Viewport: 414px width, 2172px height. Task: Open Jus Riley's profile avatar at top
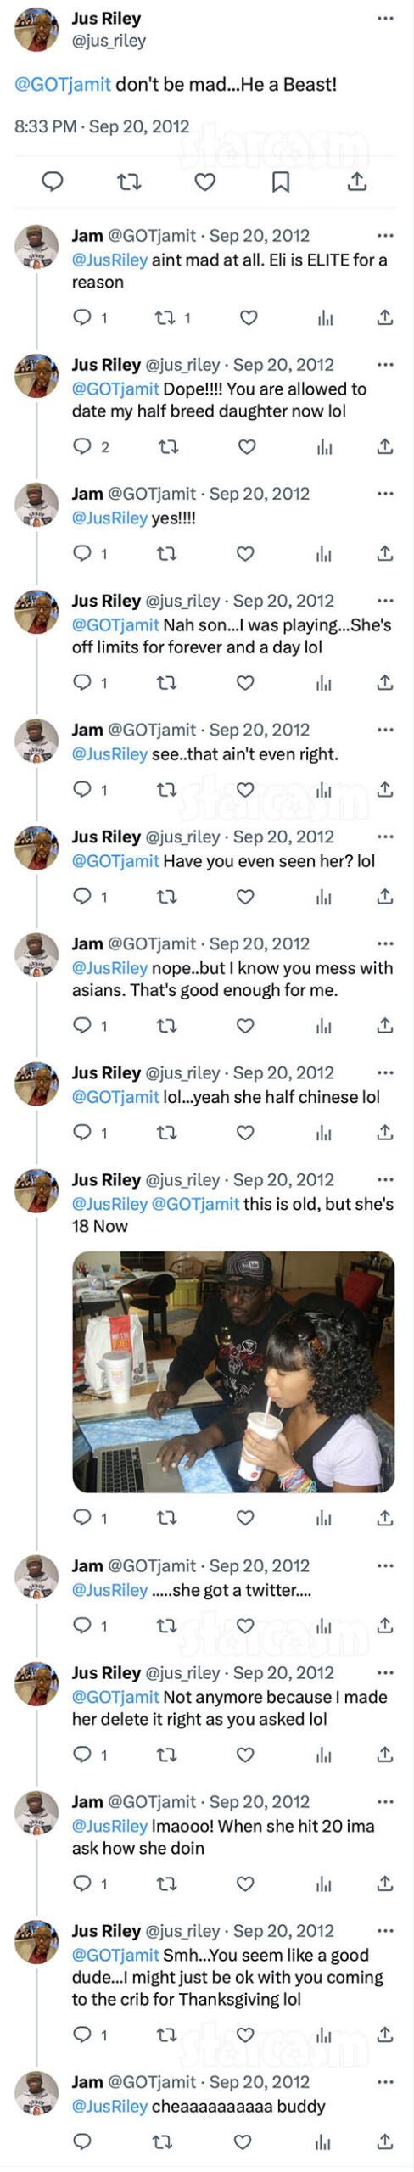tap(36, 29)
